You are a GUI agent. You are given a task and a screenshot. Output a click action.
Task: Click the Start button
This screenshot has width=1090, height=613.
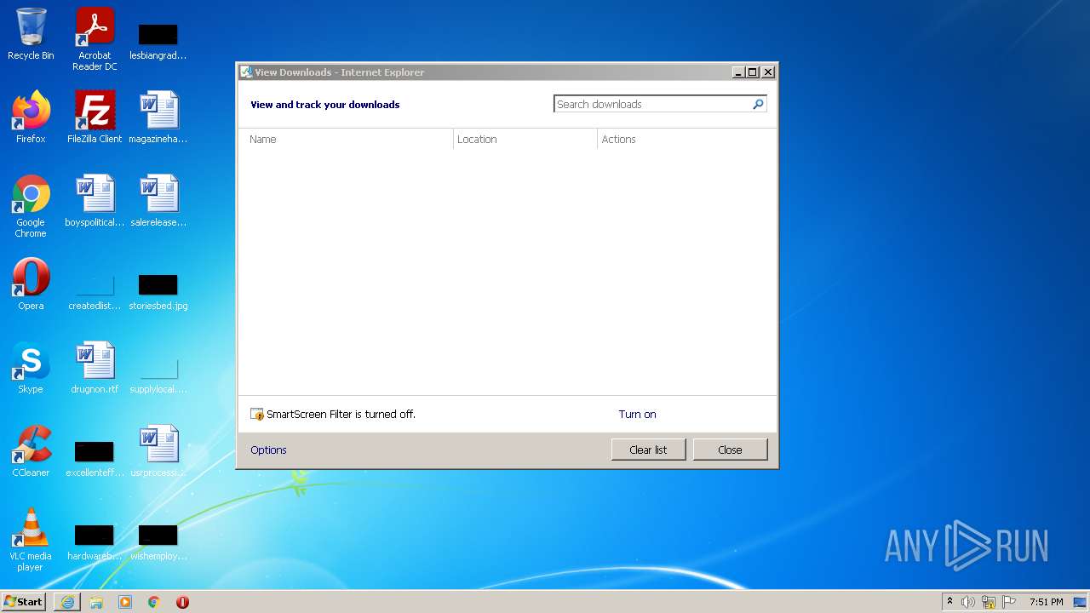24,602
